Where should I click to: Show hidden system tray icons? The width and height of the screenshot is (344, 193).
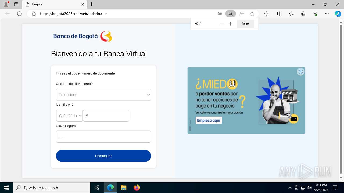[x=290, y=188]
